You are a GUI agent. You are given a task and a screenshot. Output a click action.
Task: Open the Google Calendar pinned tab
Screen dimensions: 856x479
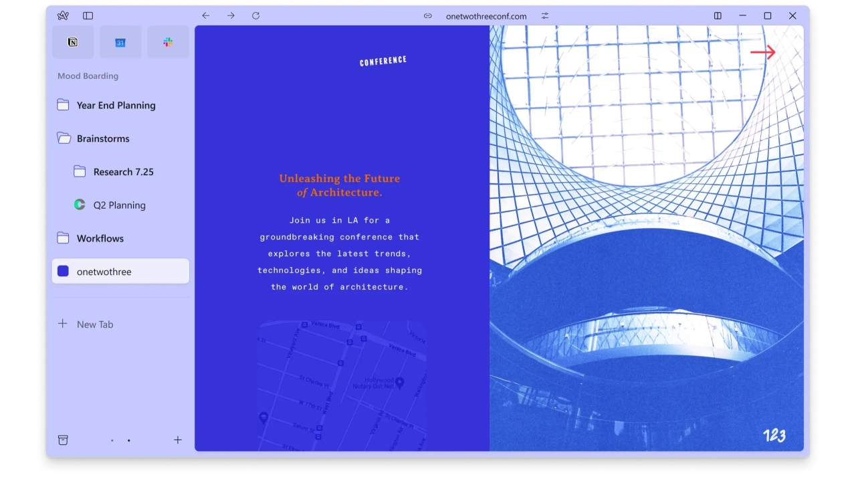(120, 42)
